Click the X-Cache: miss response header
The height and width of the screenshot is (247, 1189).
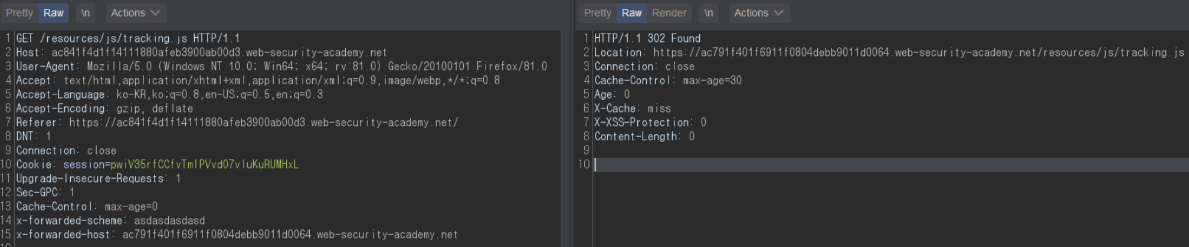click(632, 108)
